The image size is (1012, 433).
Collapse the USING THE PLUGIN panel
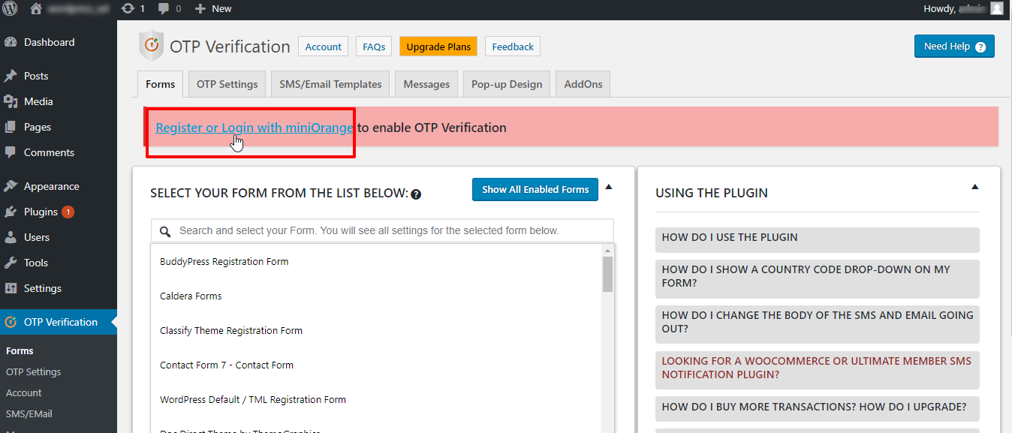tap(974, 186)
